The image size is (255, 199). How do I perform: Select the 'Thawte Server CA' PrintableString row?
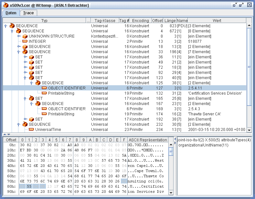coord(124,114)
